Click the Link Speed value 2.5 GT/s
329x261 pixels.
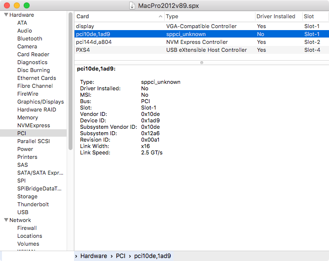[x=152, y=153]
